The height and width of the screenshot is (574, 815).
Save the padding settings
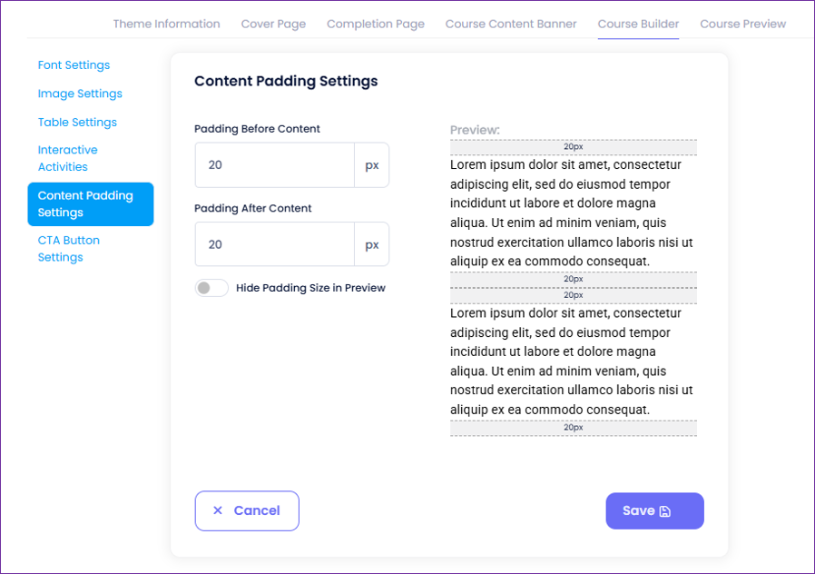[654, 510]
